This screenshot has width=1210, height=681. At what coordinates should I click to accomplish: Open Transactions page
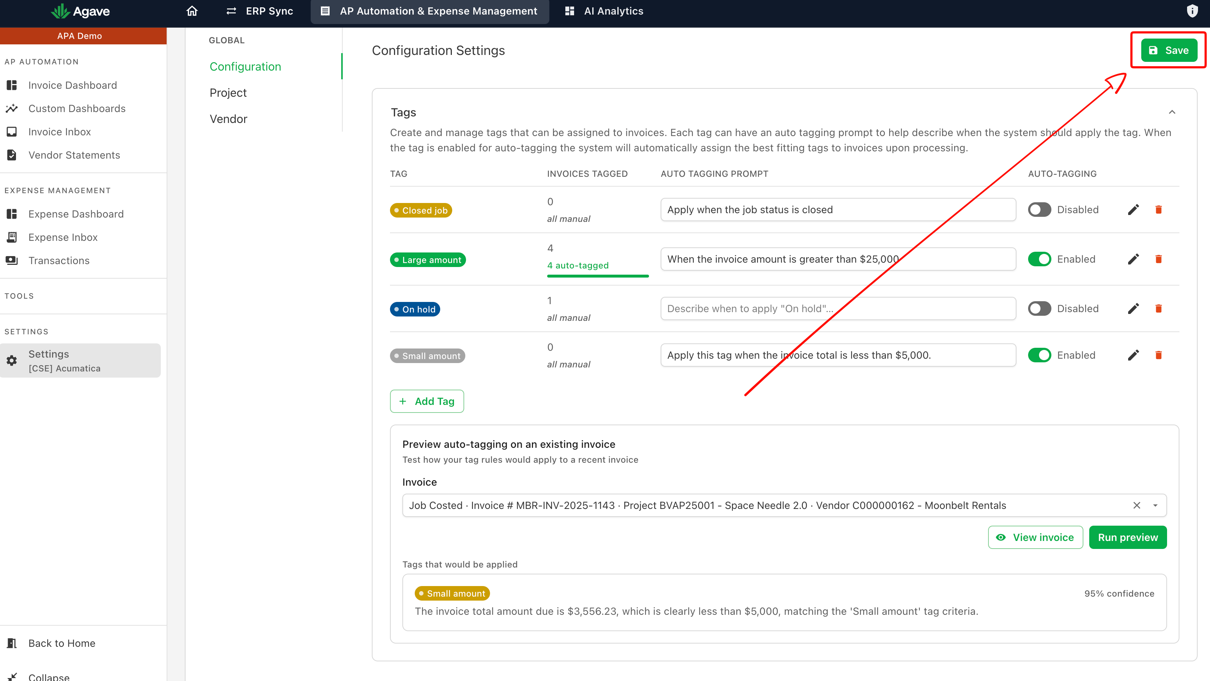click(59, 261)
